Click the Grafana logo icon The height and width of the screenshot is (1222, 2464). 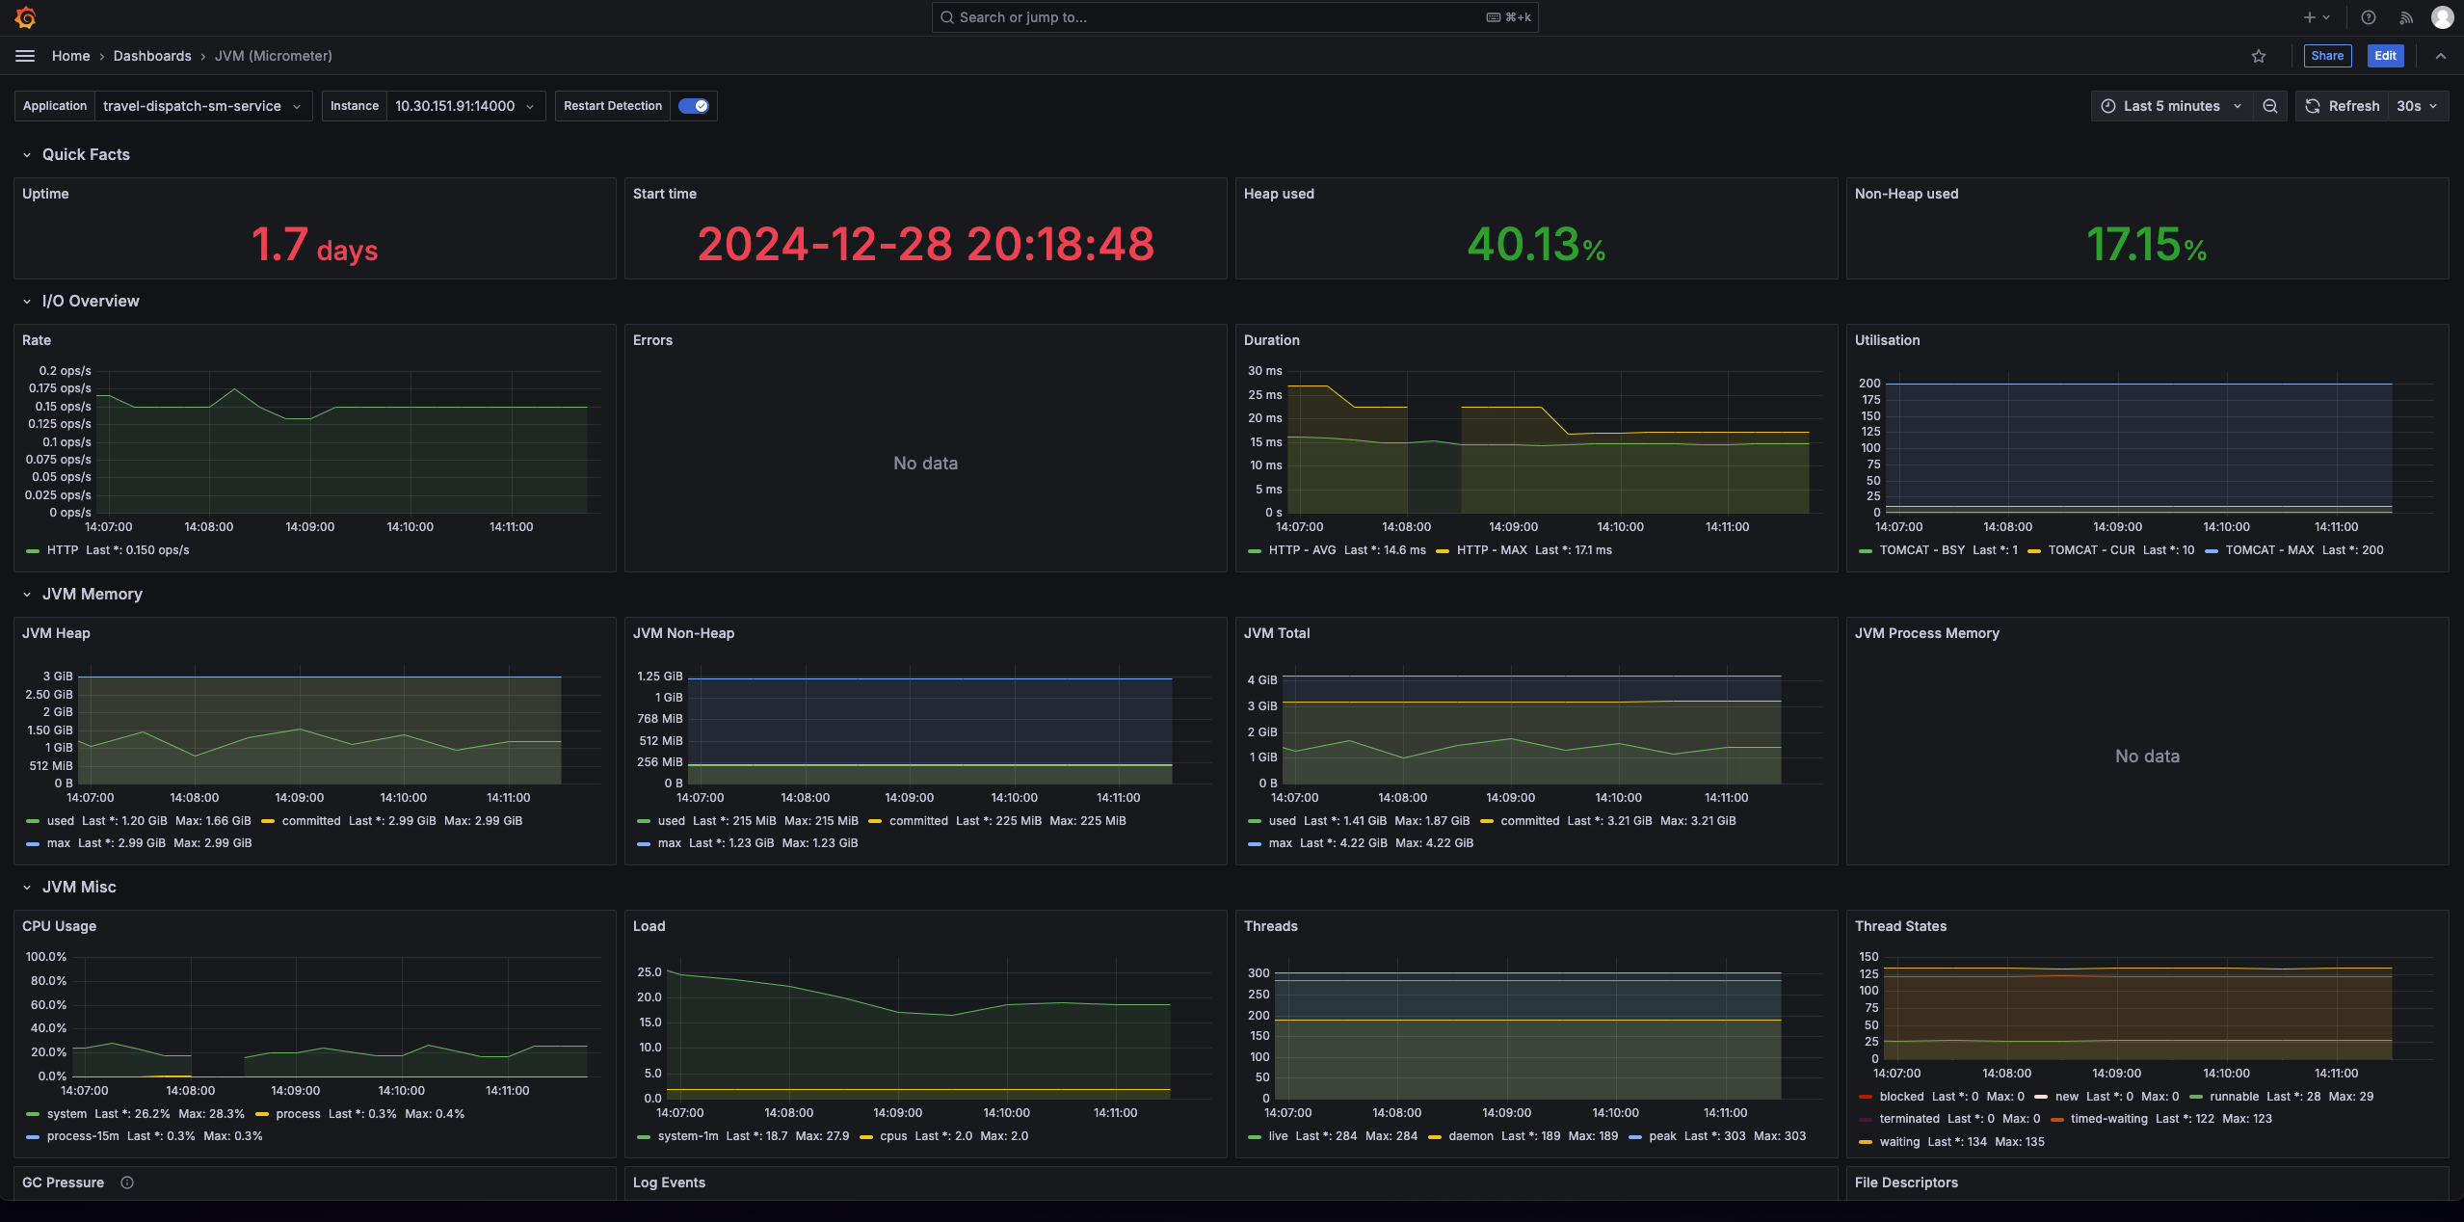point(26,17)
